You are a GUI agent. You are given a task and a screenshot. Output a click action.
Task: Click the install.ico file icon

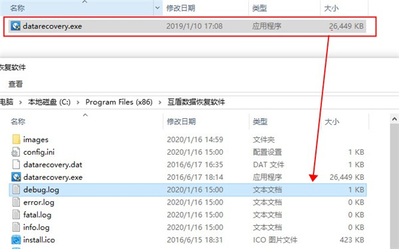click(x=16, y=240)
